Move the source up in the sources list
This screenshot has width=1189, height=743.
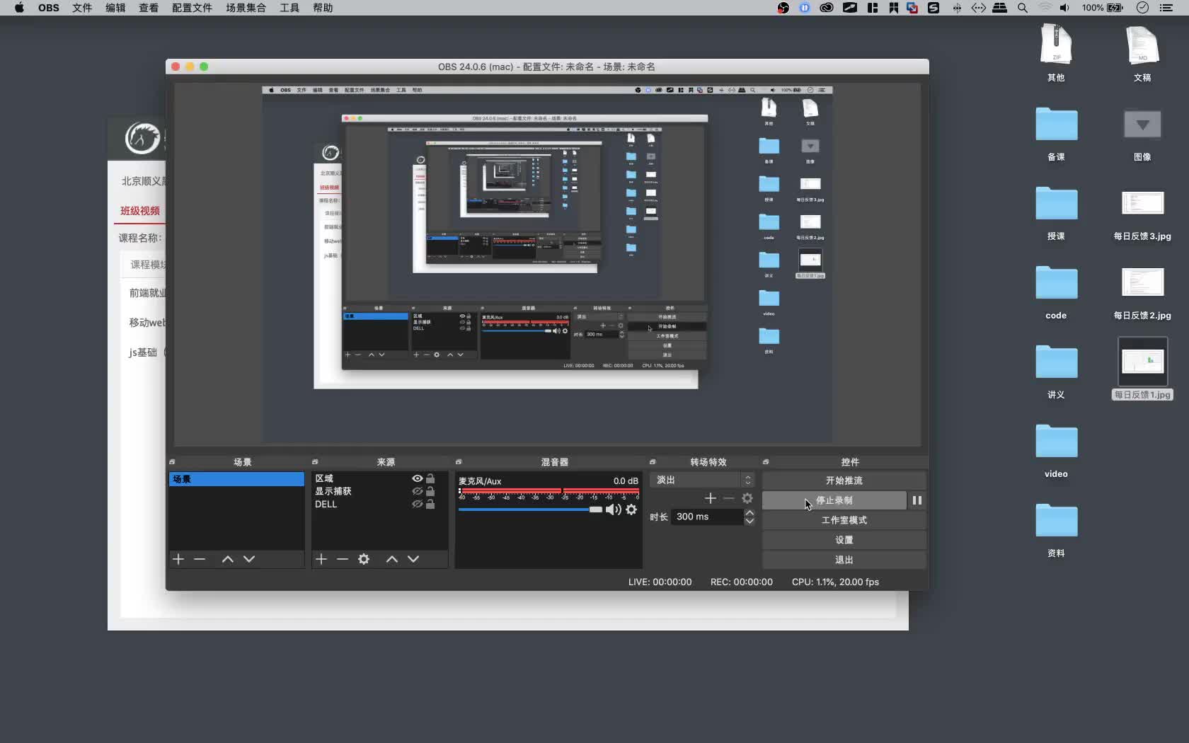point(392,559)
